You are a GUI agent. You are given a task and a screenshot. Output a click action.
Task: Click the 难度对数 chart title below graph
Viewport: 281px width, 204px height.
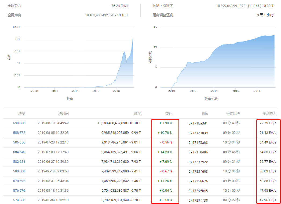pos(211,99)
